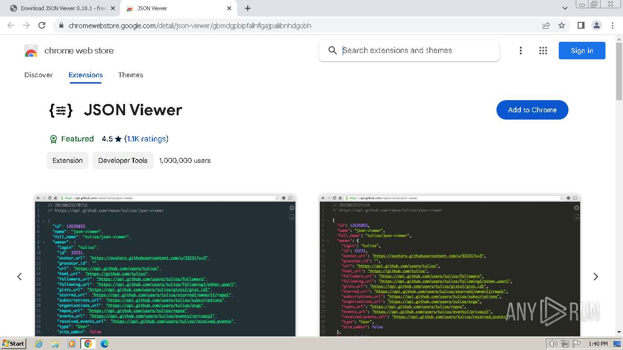This screenshot has width=623, height=350.
Task: Open File Explorer from the taskbar
Action: 55,344
